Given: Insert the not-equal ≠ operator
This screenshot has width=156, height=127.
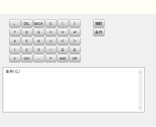Looking at the screenshot, I should click(x=75, y=32).
